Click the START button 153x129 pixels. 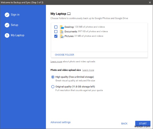click(x=143, y=124)
